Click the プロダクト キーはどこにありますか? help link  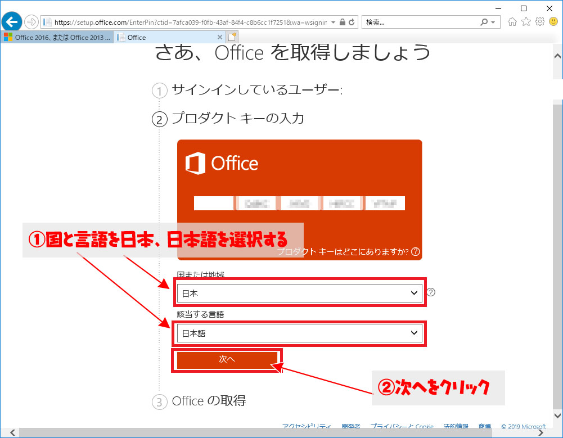coord(348,252)
